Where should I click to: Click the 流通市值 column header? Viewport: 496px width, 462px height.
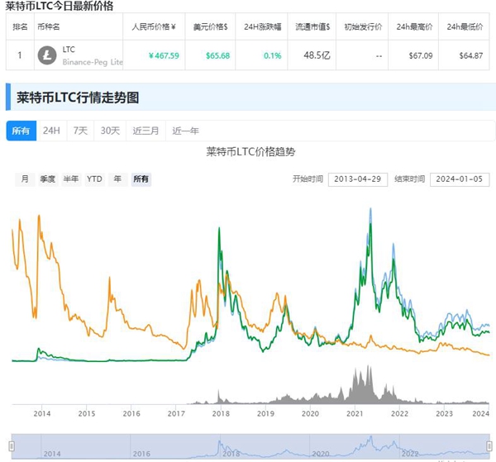click(x=313, y=27)
